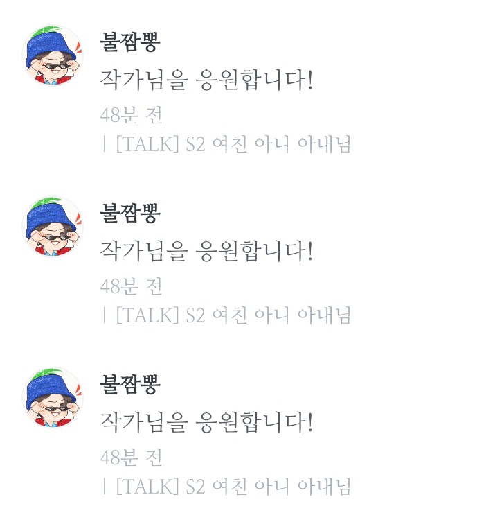The height and width of the screenshot is (522, 486).
Task: Select the third comment's cartoon avatar
Action: click(53, 397)
